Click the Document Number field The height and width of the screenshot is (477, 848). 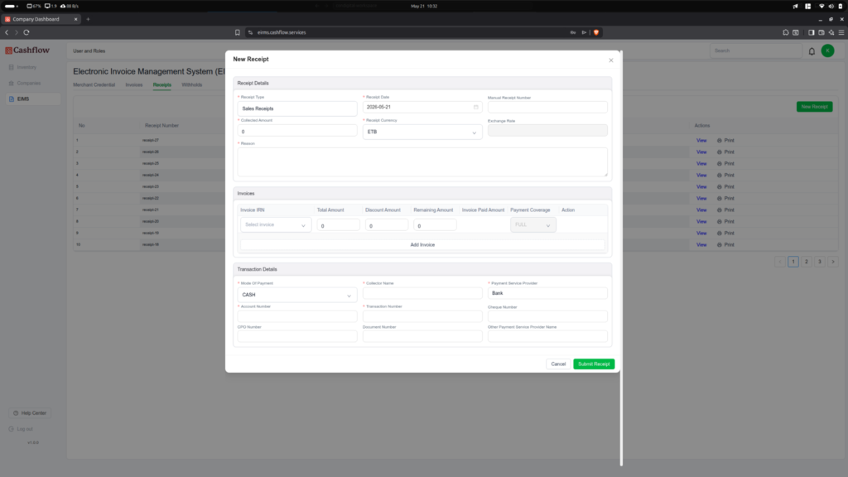pyautogui.click(x=422, y=336)
